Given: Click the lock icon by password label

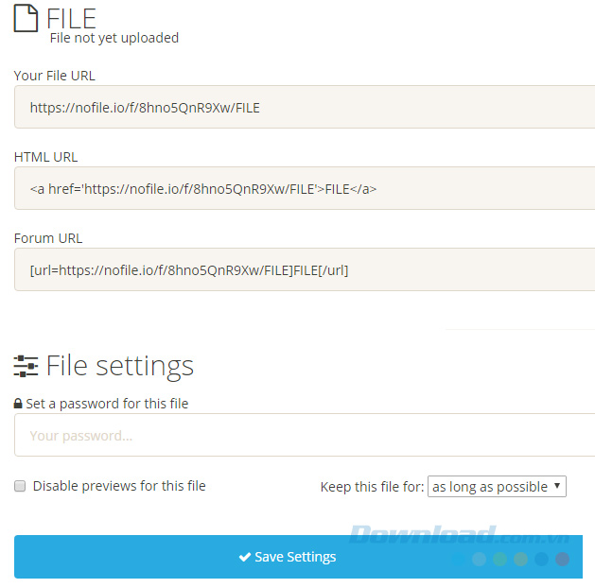Looking at the screenshot, I should click(x=18, y=404).
